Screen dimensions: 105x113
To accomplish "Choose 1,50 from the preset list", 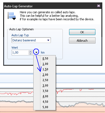I will tap(45, 69).
